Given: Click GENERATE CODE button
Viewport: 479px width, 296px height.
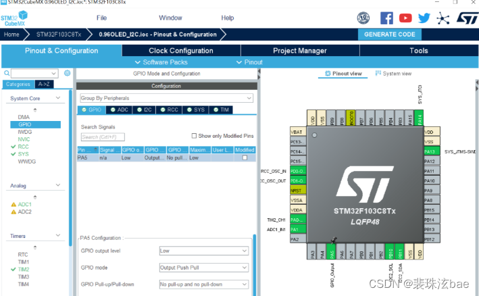Looking at the screenshot, I should pos(390,34).
